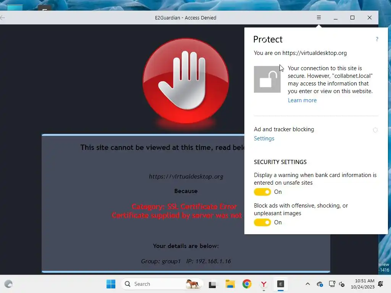
Task: Click the 'Your details are below:' text
Action: coord(186,246)
